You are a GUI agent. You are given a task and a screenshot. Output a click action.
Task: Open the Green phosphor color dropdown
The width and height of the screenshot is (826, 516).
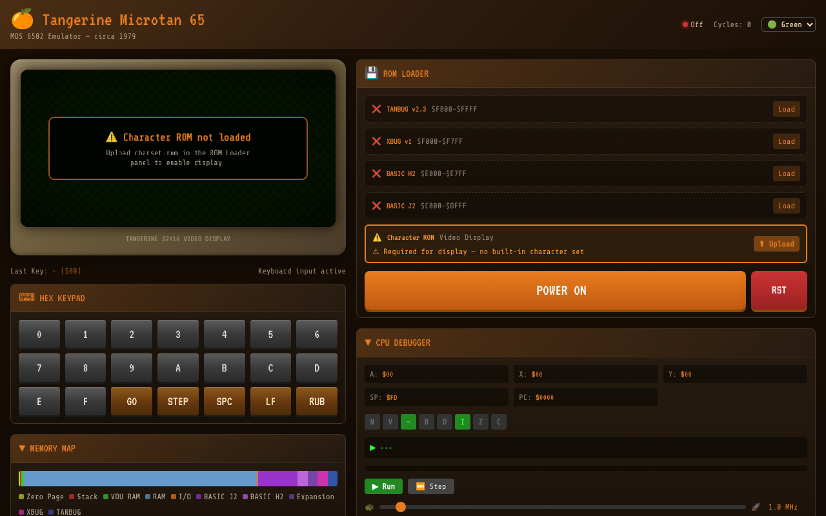(788, 24)
